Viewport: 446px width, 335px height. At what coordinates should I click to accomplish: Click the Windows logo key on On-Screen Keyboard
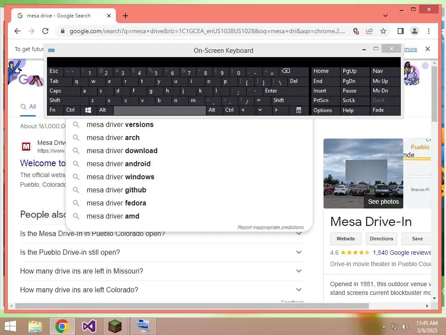click(88, 110)
